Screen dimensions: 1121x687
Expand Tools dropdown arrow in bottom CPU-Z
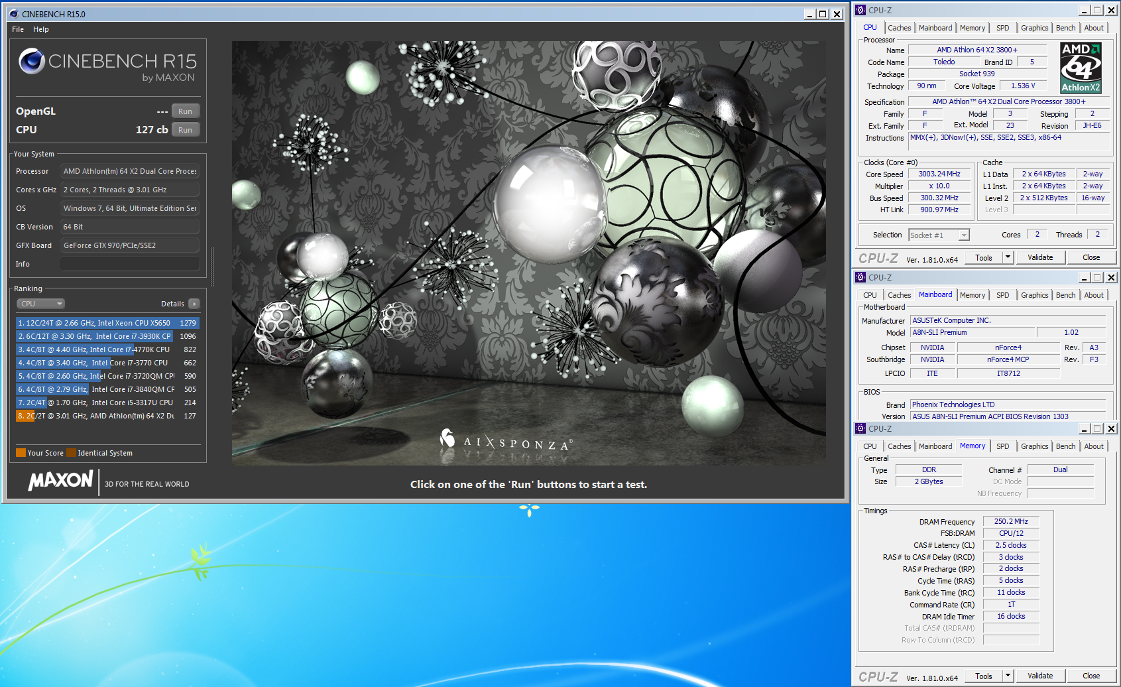(1008, 676)
